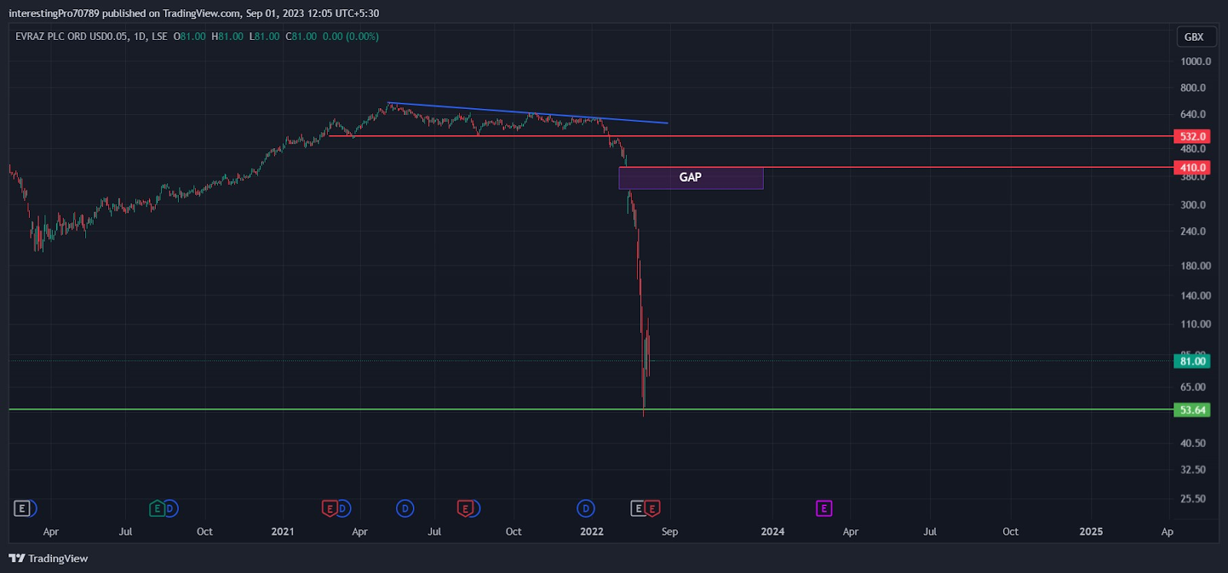Viewport: 1228px width, 573px height.
Task: Click the blue D marker right of early-2021 red E
Action: pos(343,509)
